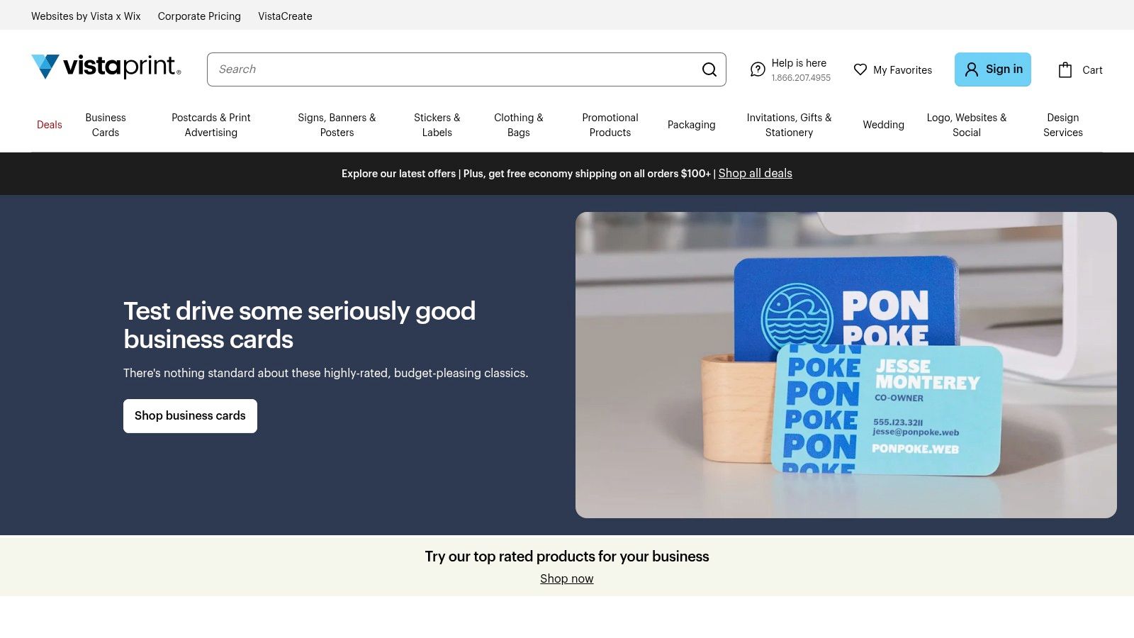This screenshot has height=638, width=1134.
Task: Click the Pon Poke business card image
Action: click(x=846, y=365)
